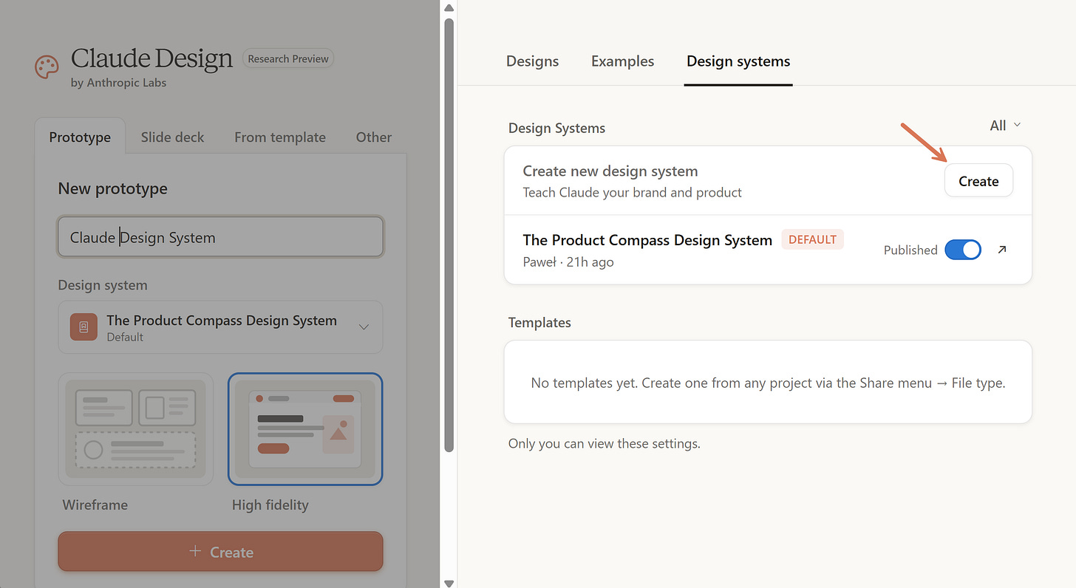This screenshot has width=1076, height=588.
Task: Click the 'No templates yet' message
Action: pos(768,383)
